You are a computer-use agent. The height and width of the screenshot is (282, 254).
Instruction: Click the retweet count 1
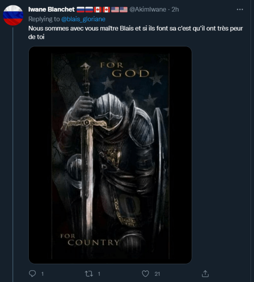tap(99, 274)
